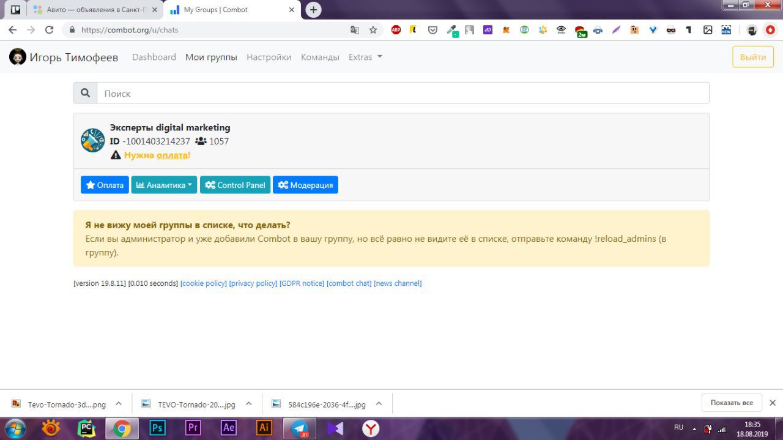Open Команды in the navigation
783x440 pixels.
pos(320,57)
